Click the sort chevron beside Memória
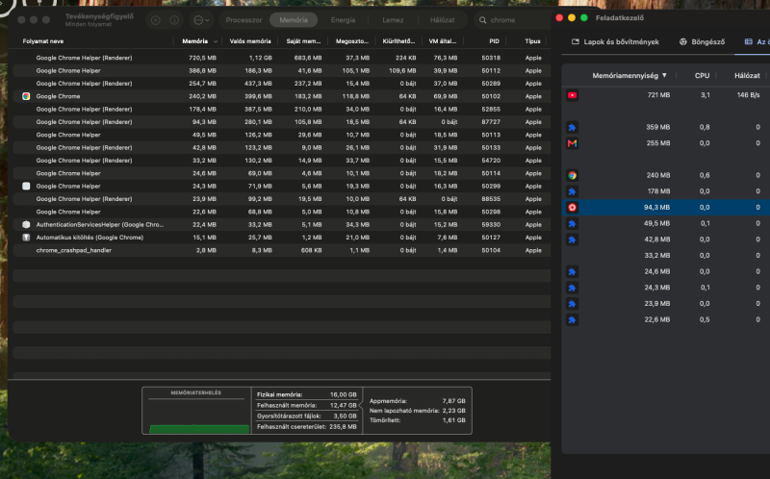This screenshot has height=479, width=770. [x=215, y=41]
